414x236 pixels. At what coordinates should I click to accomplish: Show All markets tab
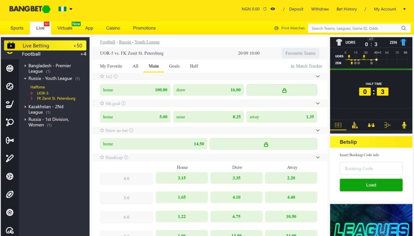135,66
